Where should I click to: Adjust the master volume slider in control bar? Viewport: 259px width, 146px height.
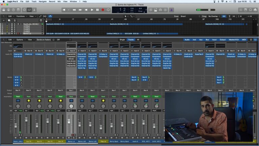click(206, 10)
